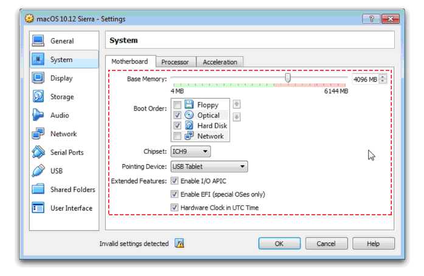Click the 4096 MB memory input field

coord(366,79)
